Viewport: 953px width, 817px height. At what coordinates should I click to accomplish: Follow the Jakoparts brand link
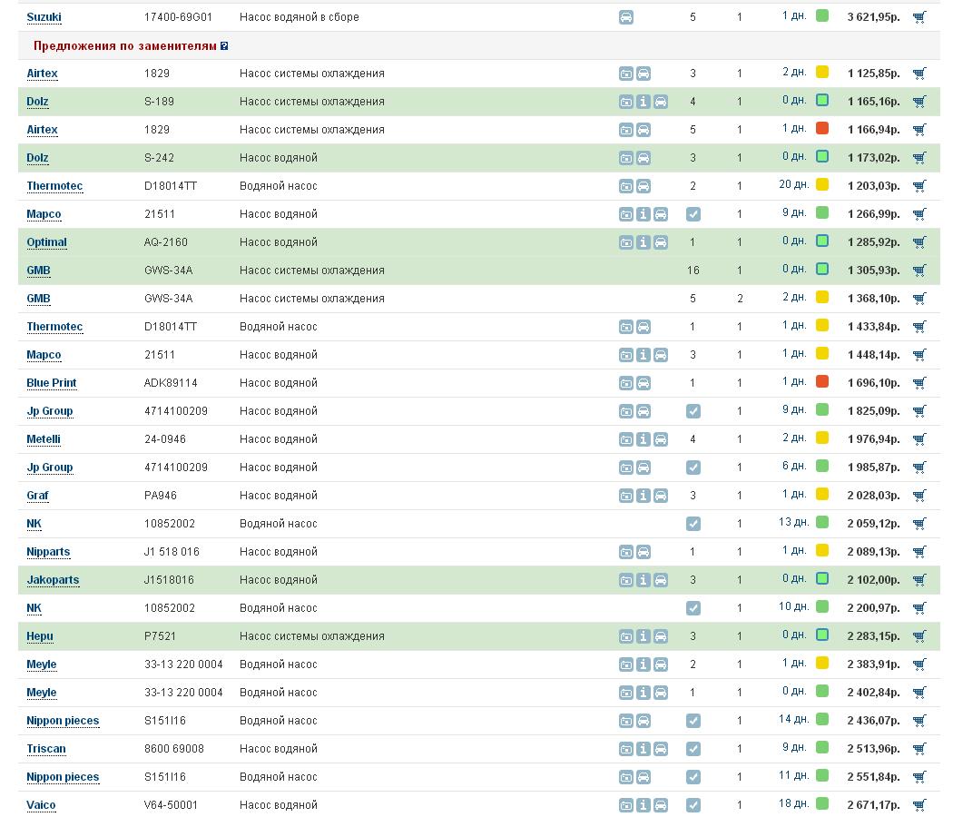click(53, 581)
